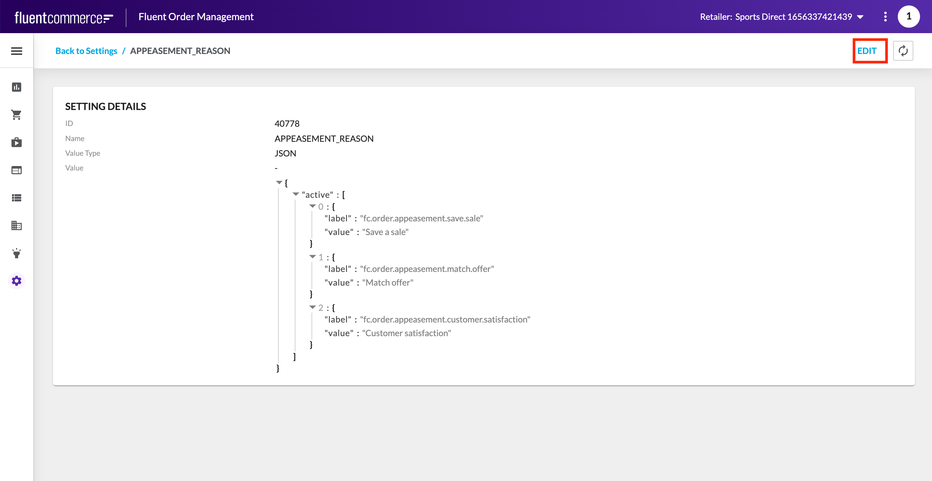Collapse array item 2 in JSON
This screenshot has height=481, width=932.
click(313, 307)
